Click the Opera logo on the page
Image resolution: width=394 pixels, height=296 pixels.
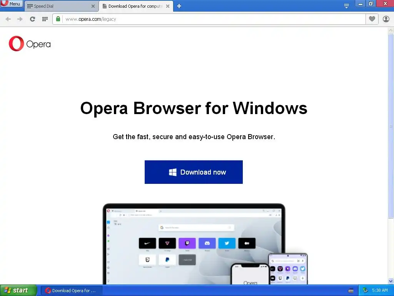point(30,44)
